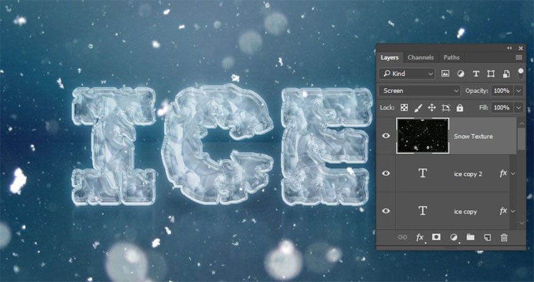Add a layer style with fx button
Image resolution: width=534 pixels, height=282 pixels.
tap(420, 238)
